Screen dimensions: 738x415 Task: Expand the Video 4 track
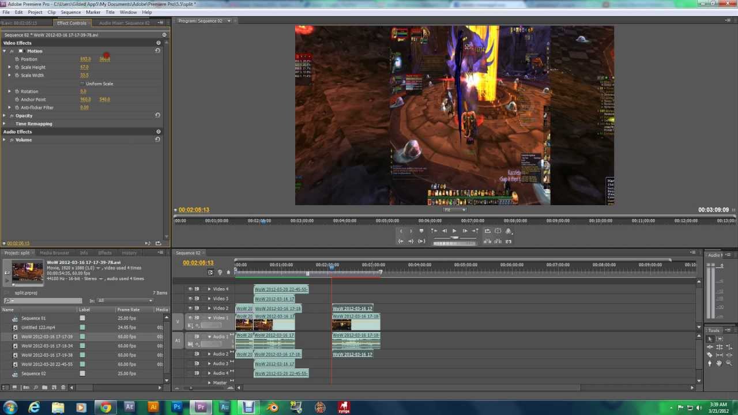click(x=209, y=289)
